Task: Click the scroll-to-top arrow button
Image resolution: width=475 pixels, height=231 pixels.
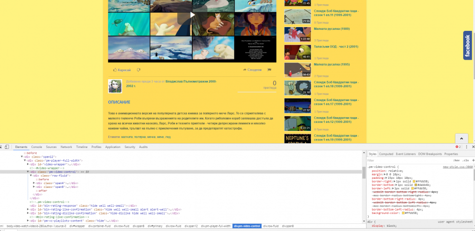Action: click(x=462, y=139)
